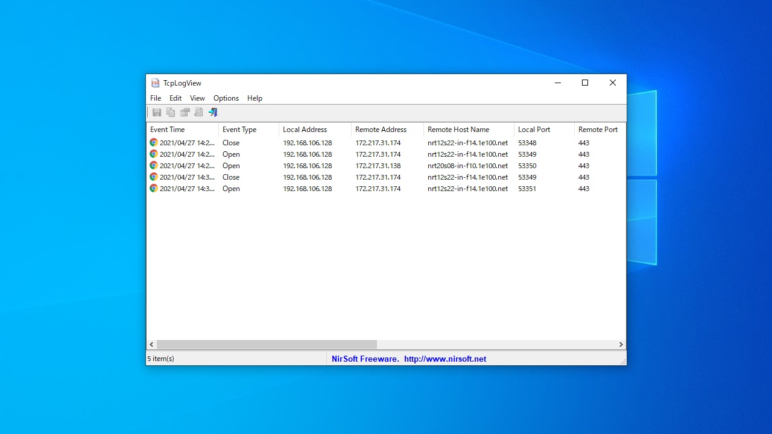Select remote address 172.217.31.174 in port 53351 row

(378, 189)
